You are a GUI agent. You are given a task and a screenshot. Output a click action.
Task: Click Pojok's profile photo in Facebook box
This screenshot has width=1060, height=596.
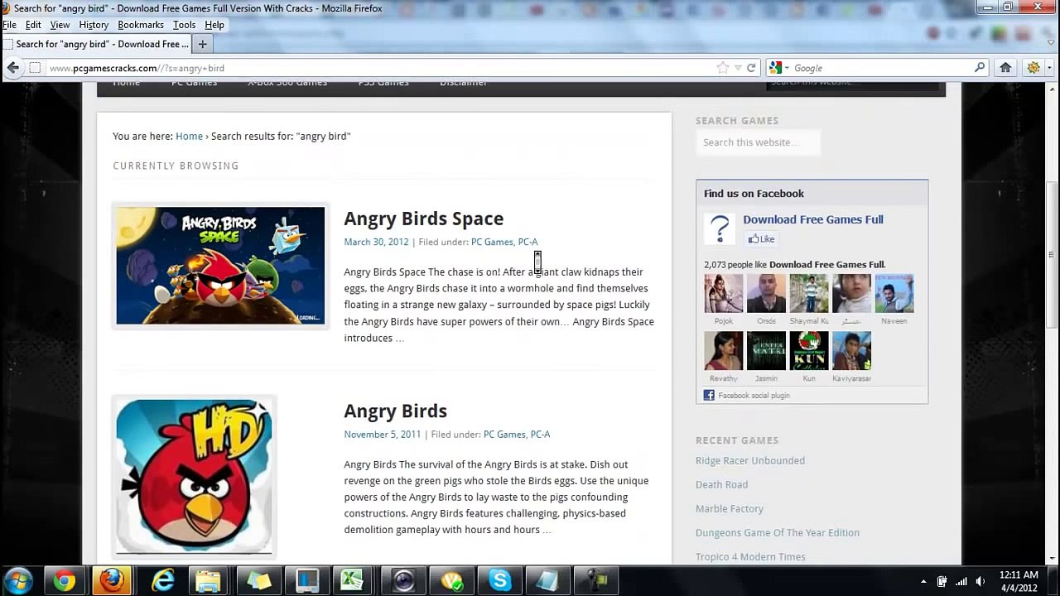pyautogui.click(x=724, y=294)
